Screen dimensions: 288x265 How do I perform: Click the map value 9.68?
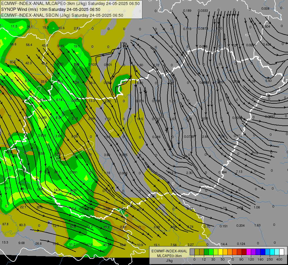[21, 243]
